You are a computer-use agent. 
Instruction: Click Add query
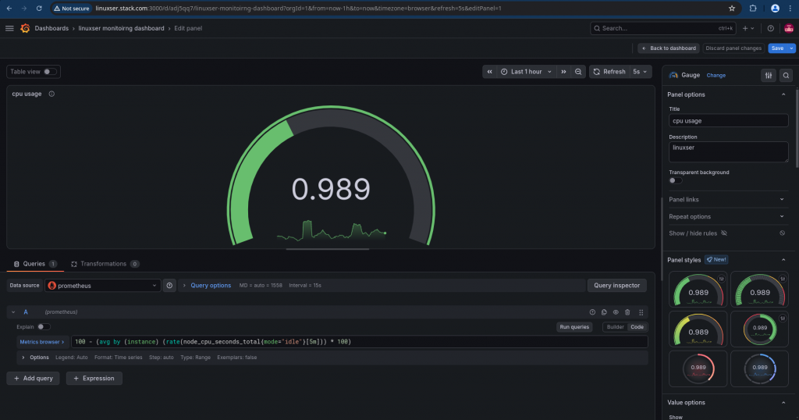point(33,378)
